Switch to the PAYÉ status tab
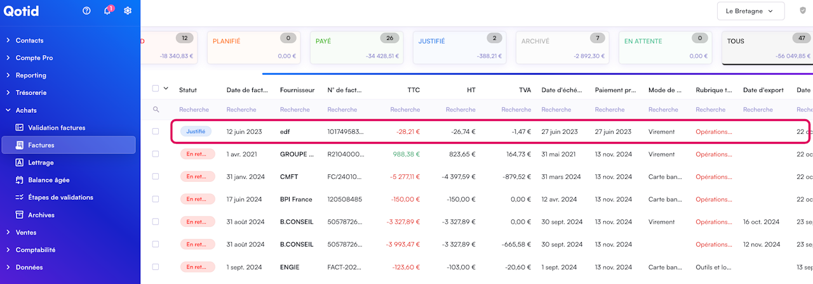This screenshot has height=284, width=813. (357, 48)
